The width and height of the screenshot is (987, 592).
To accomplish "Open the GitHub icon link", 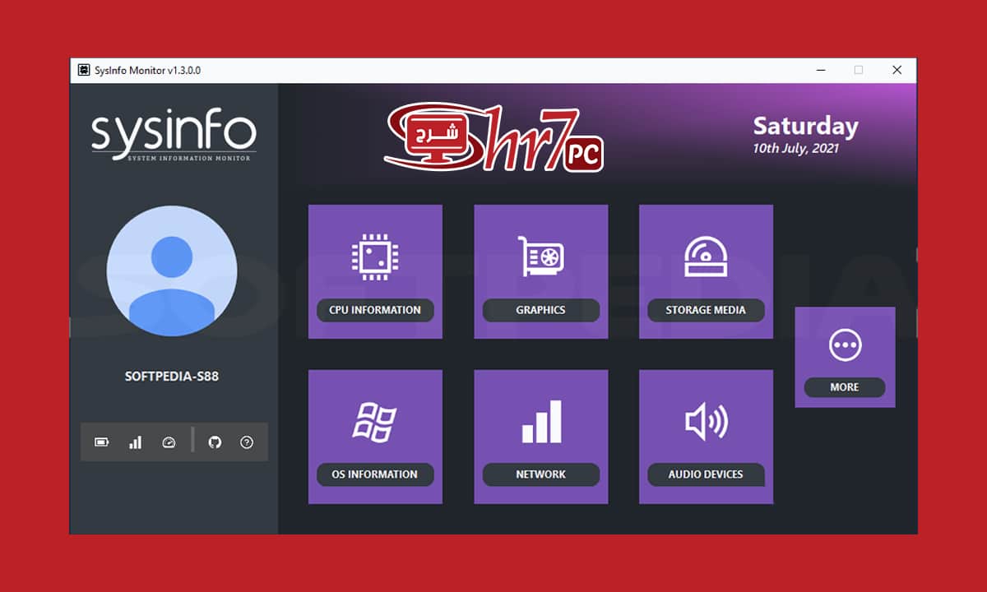I will (x=215, y=442).
